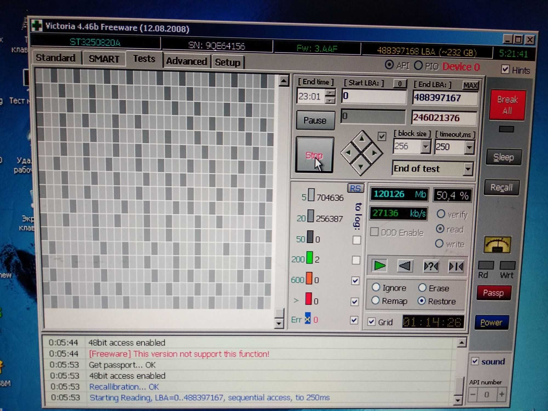Viewport: 548px width, 411px height.
Task: Toggle the Grid checkbox
Action: (x=371, y=321)
